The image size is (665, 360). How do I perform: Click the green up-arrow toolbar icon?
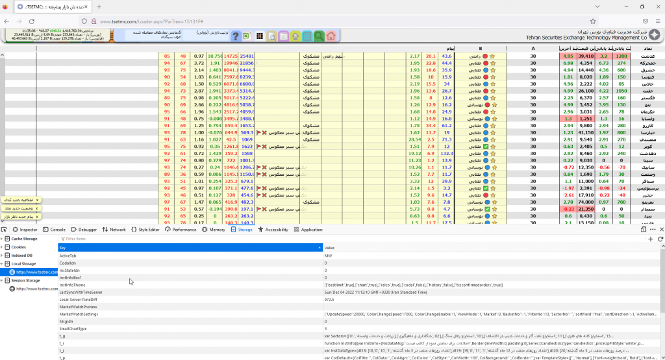point(295,36)
